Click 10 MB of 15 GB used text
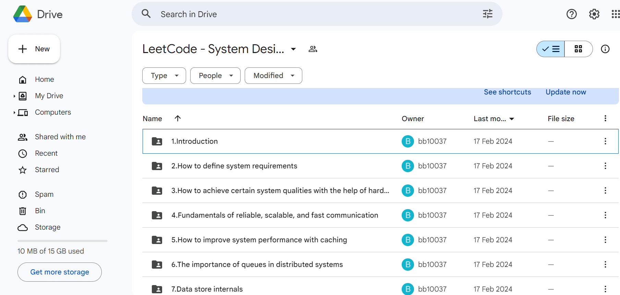Viewport: 620px width, 295px height. [x=51, y=251]
